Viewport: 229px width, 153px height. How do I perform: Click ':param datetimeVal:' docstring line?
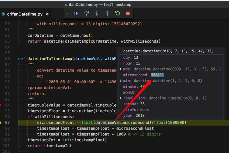(x=50, y=88)
